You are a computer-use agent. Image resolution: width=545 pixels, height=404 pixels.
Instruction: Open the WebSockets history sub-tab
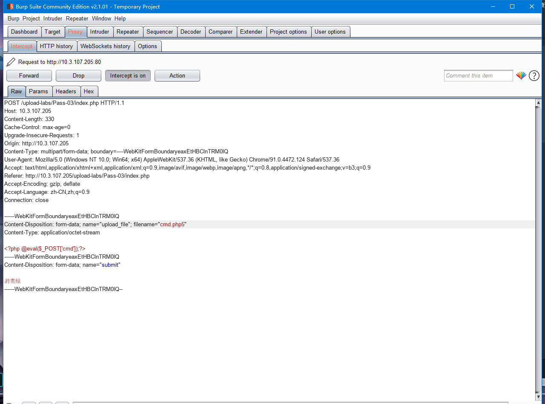pyautogui.click(x=105, y=46)
